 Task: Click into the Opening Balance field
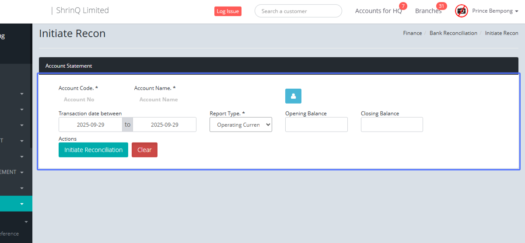(x=316, y=125)
